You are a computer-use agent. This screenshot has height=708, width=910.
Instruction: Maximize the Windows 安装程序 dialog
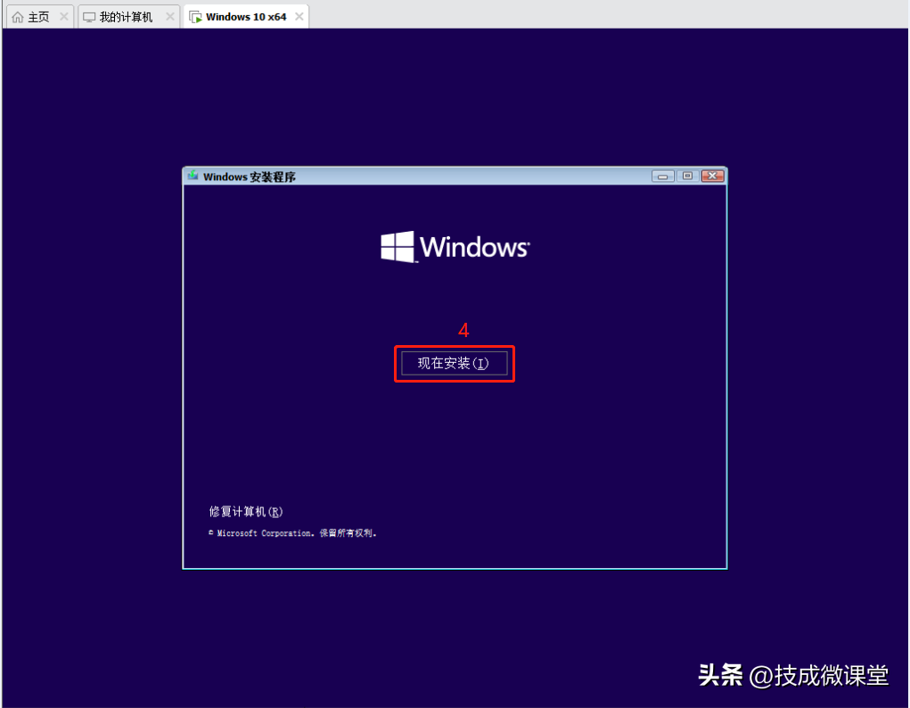click(687, 177)
